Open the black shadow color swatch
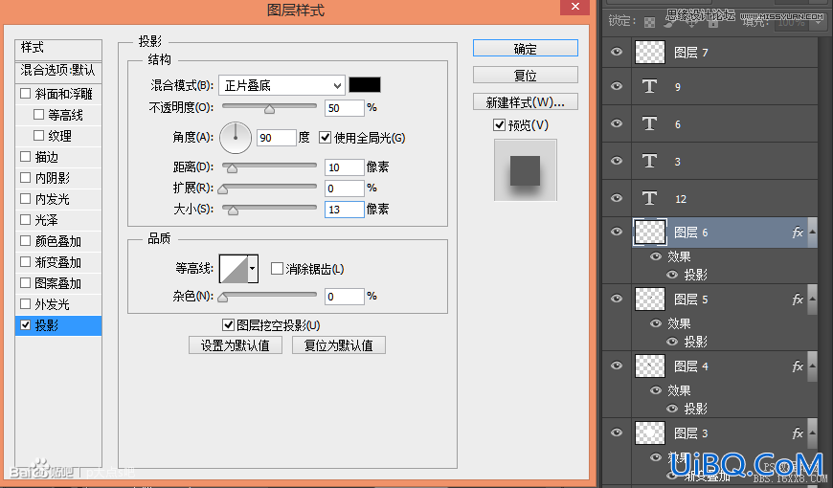The height and width of the screenshot is (488, 833). pyautogui.click(x=365, y=85)
